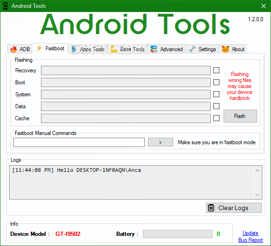
Task: Click the logs scrollbar down arrow
Action: click(x=257, y=194)
